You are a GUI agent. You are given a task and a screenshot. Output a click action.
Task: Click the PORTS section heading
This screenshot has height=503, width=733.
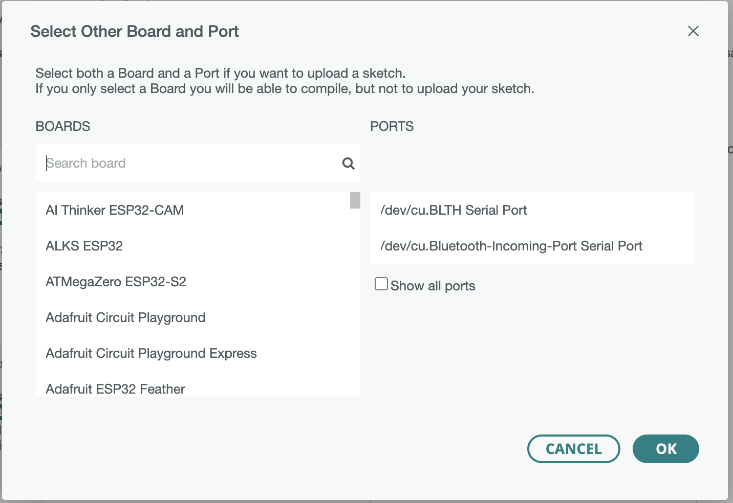point(392,126)
